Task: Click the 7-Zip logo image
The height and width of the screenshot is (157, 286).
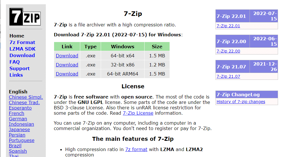Action: 25,17
